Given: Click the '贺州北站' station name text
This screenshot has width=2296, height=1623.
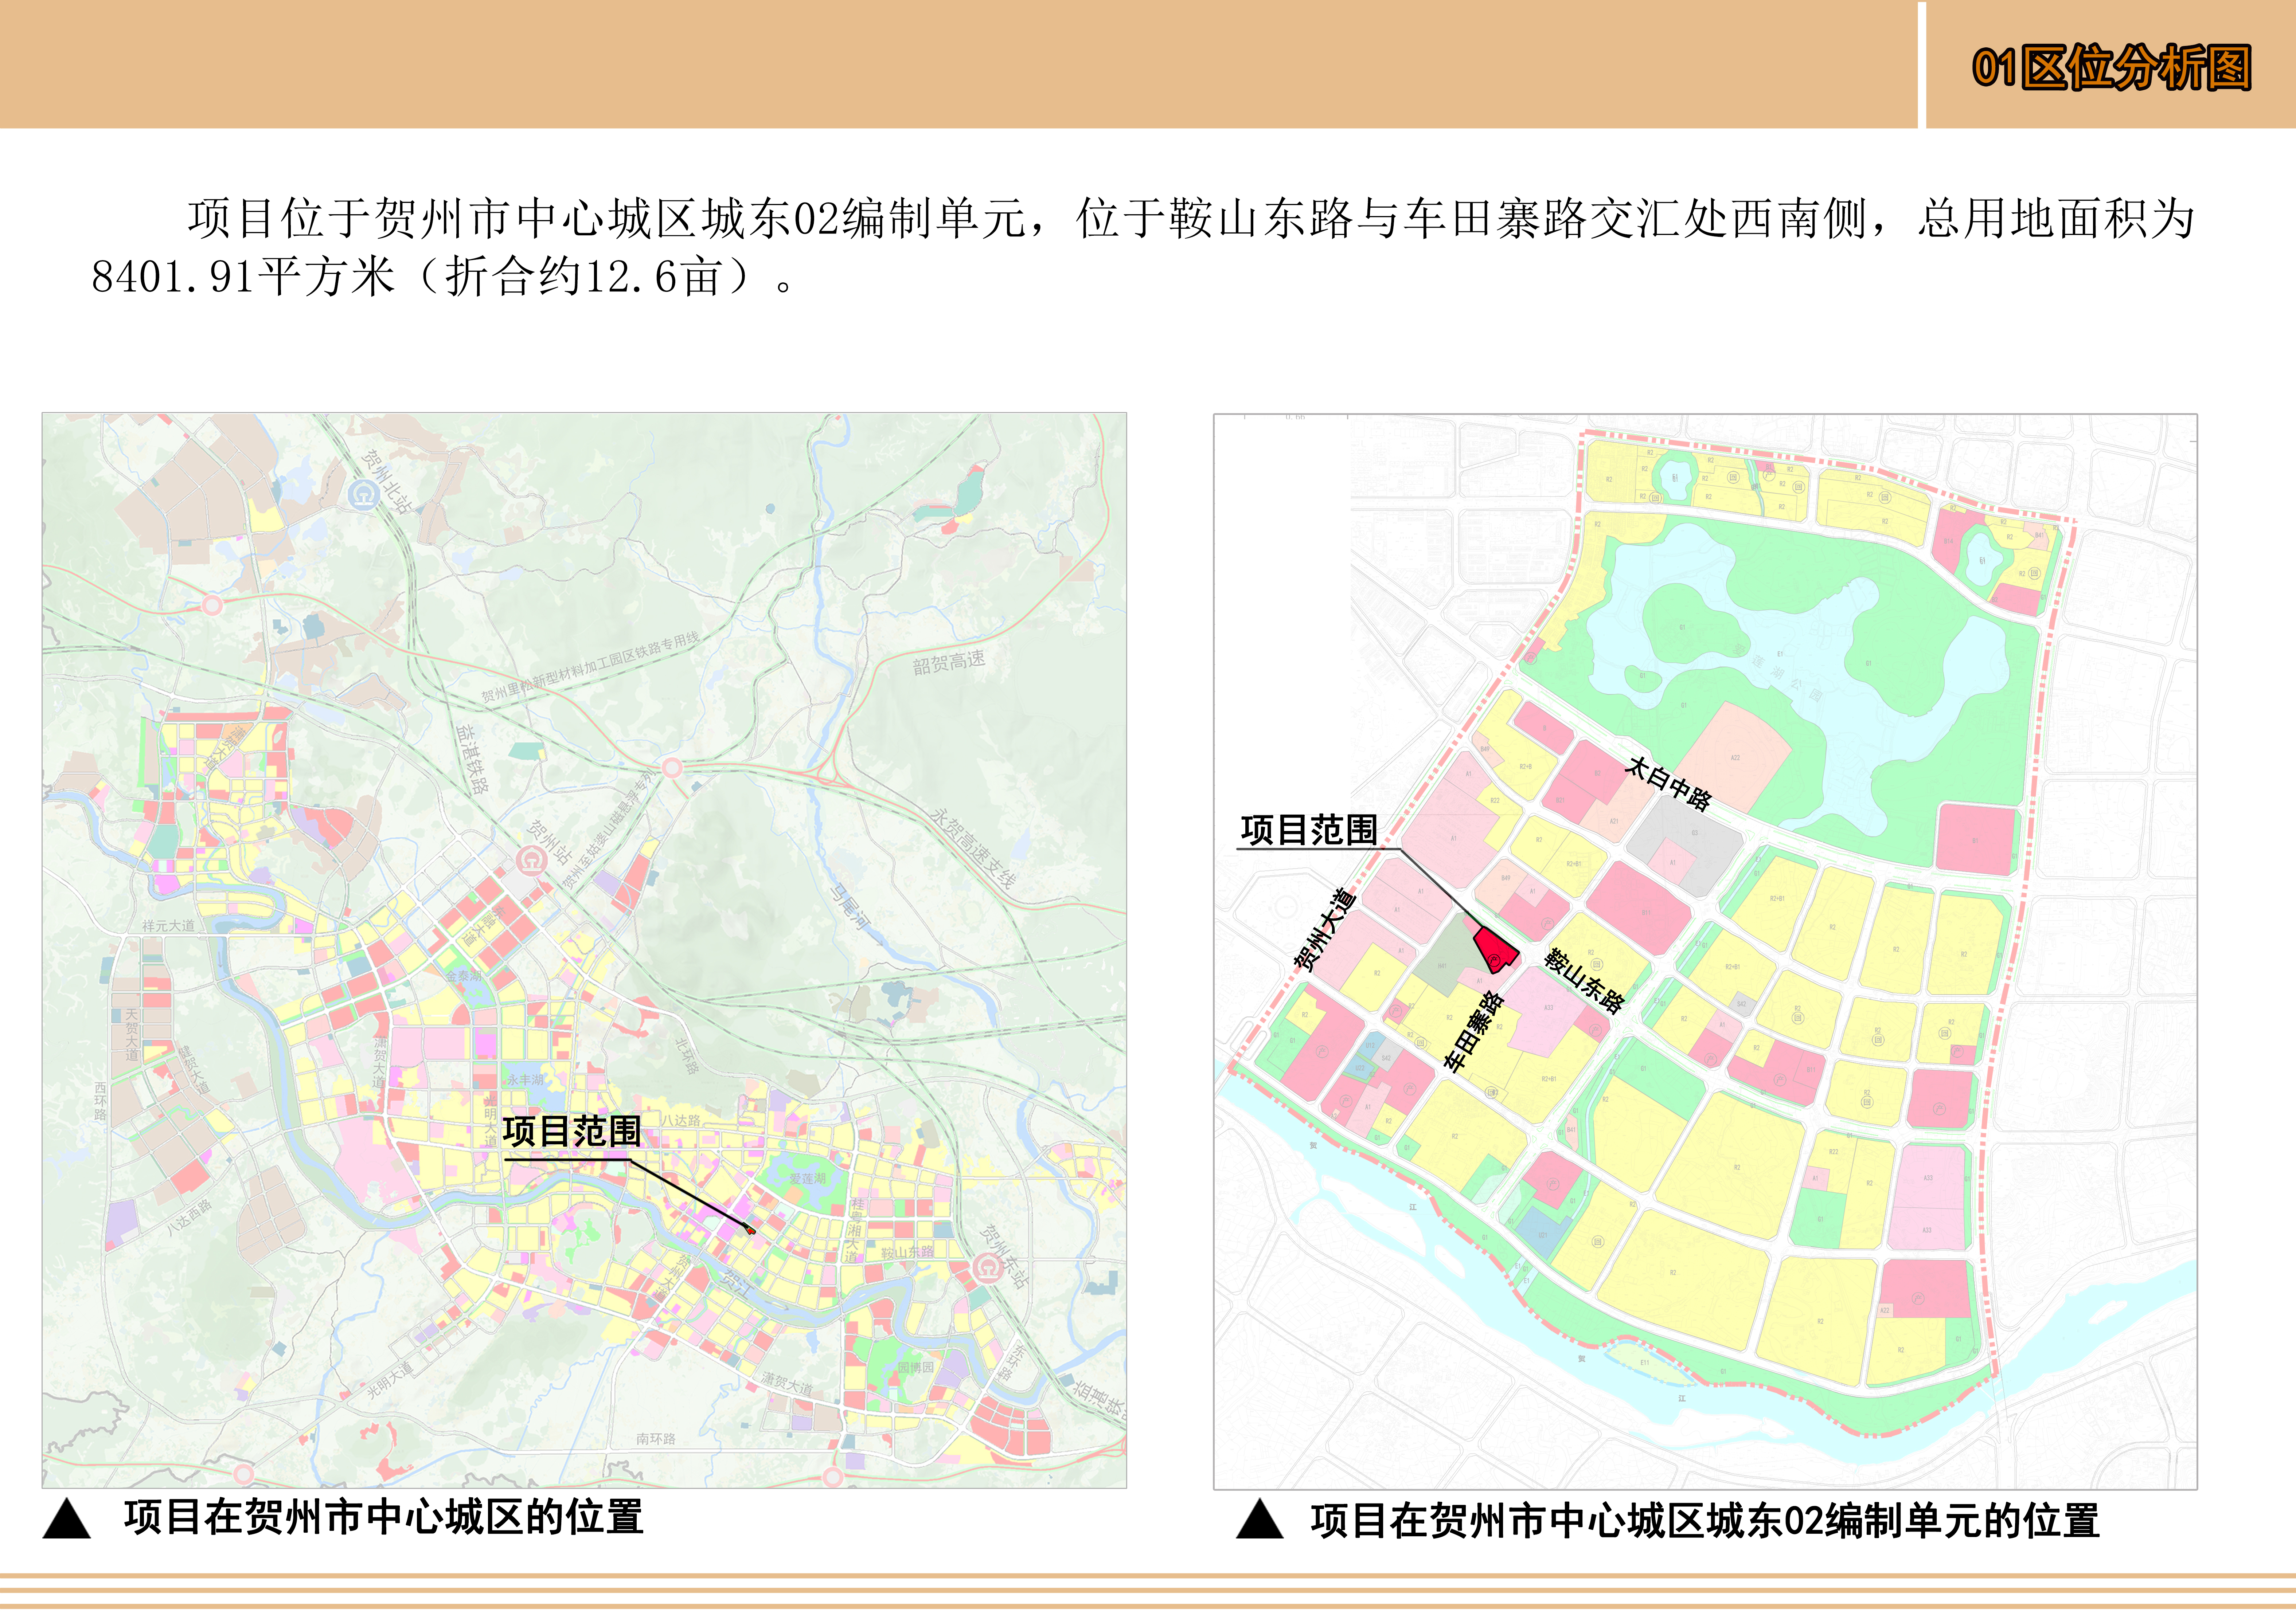Looking at the screenshot, I should tap(386, 482).
